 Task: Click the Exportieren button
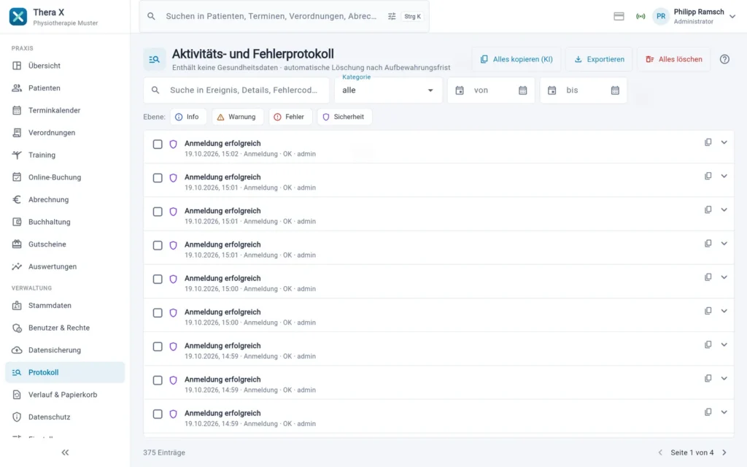tap(599, 59)
